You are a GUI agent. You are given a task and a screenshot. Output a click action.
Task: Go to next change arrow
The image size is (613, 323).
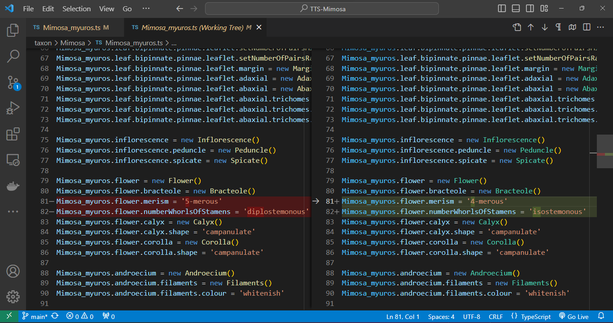(x=545, y=27)
